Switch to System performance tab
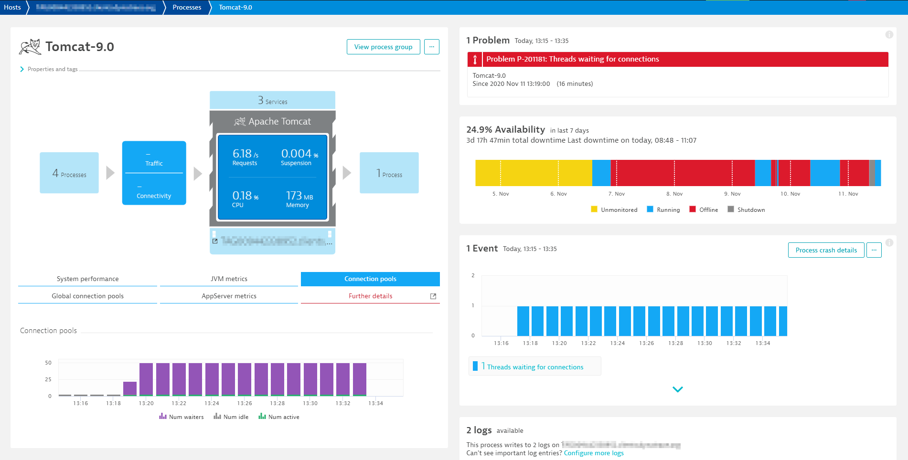Image resolution: width=908 pixels, height=460 pixels. click(x=87, y=279)
